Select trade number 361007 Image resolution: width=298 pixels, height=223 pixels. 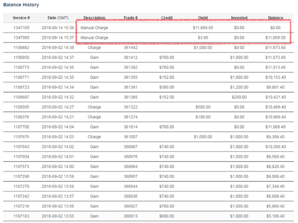tap(130, 137)
